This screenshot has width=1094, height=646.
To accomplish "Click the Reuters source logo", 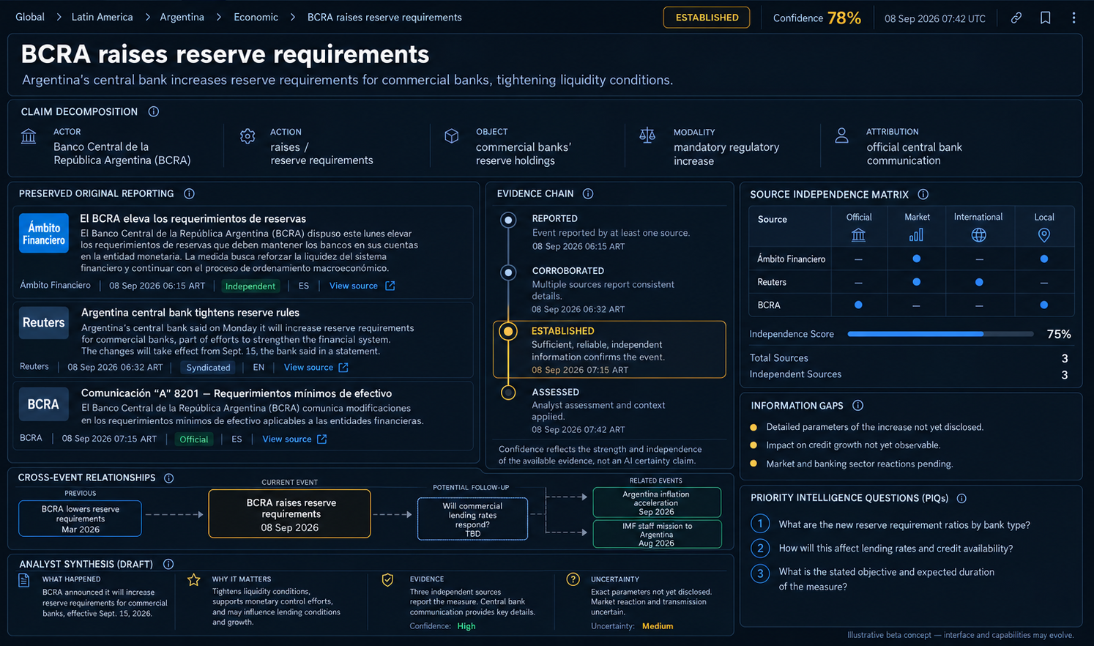I will click(x=44, y=323).
